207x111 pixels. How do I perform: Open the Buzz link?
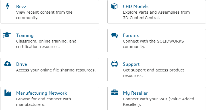coord(21,6)
